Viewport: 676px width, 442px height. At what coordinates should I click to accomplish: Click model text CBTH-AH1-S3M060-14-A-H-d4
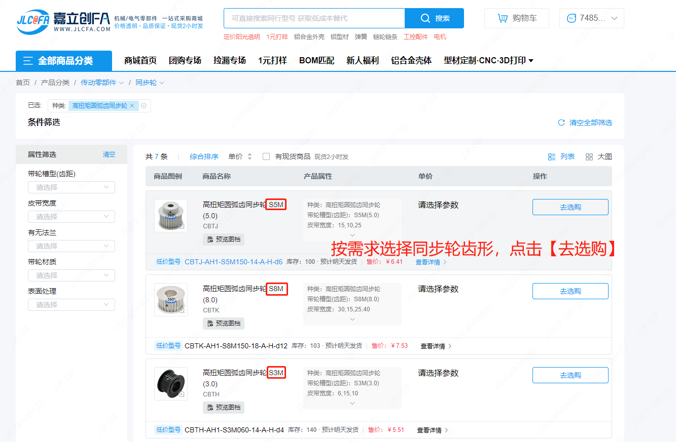(x=234, y=430)
